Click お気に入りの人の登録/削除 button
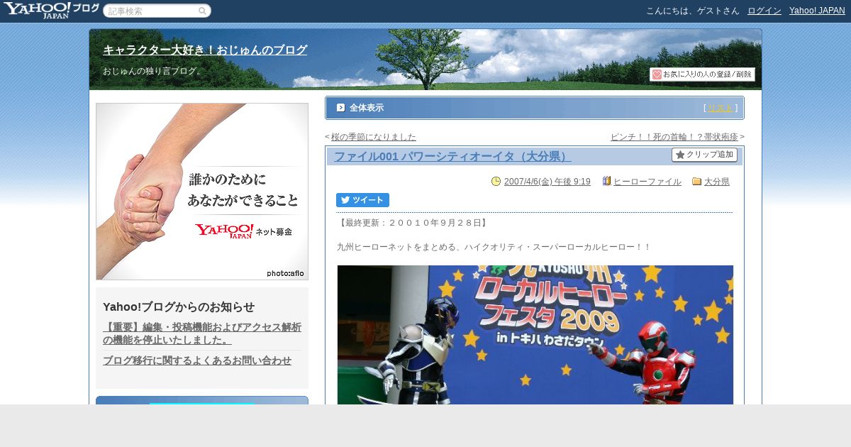851x447 pixels. (x=702, y=74)
